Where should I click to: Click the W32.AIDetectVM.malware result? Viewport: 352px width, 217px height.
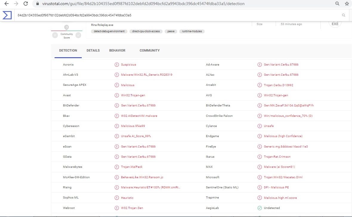pyautogui.click(x=139, y=116)
